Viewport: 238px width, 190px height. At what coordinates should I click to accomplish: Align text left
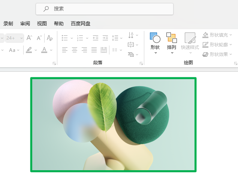click(x=65, y=50)
